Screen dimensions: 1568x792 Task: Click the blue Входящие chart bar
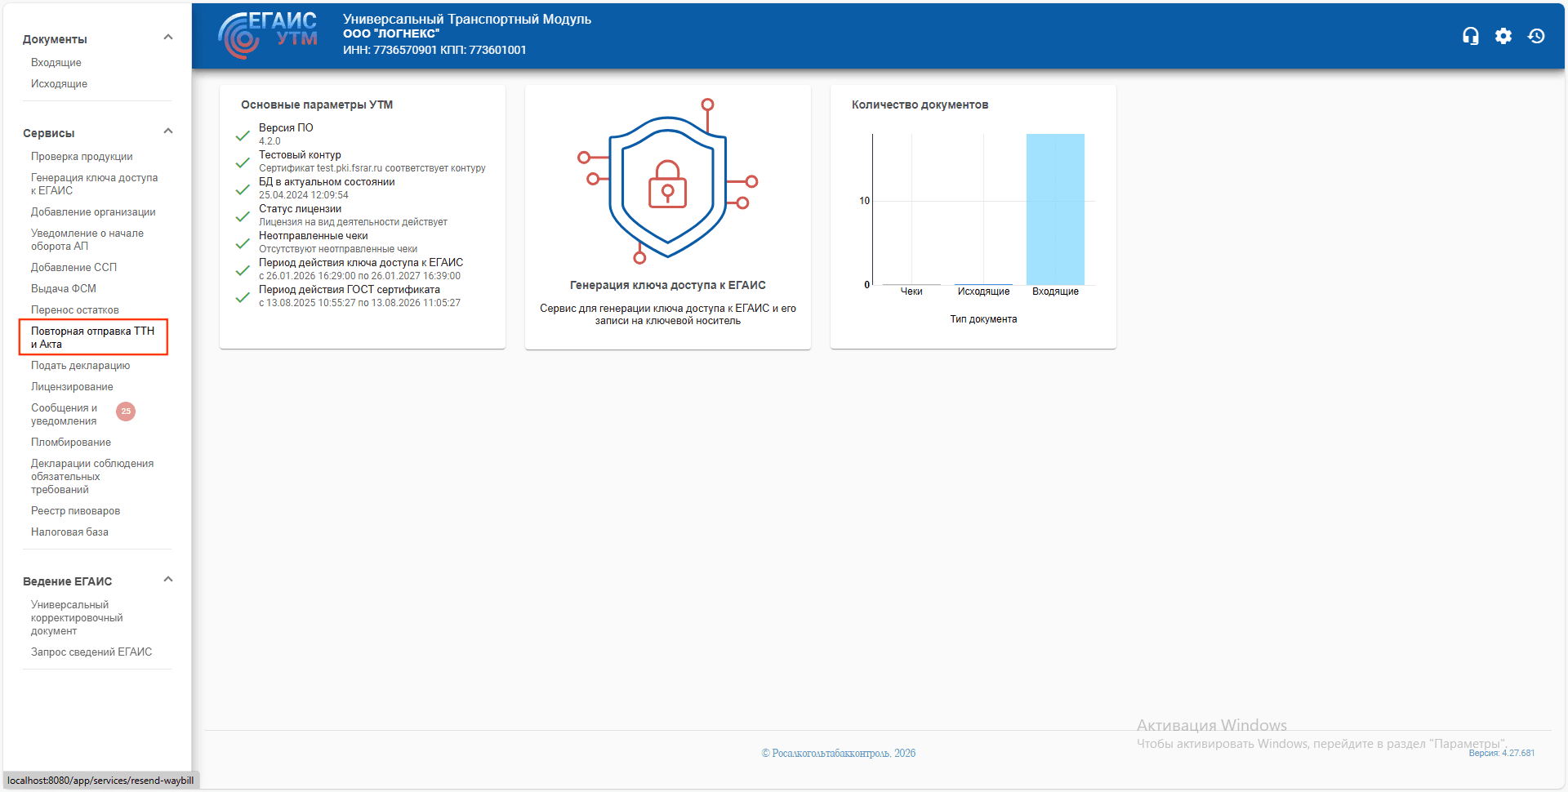[x=1054, y=209]
